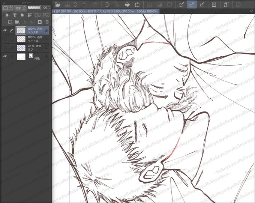
Task: Click the paper icon on 用紙 layer
Action: click(x=31, y=56)
